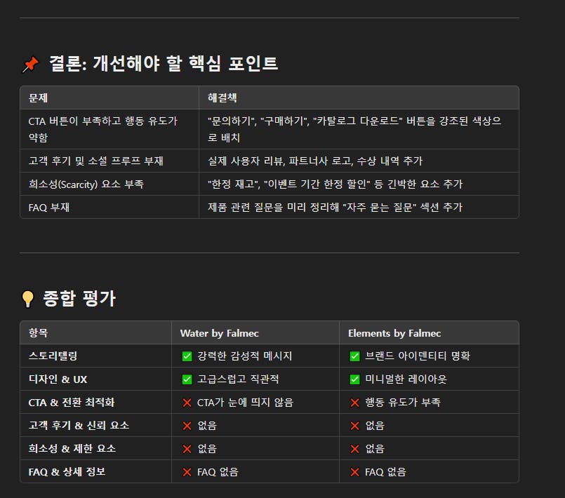
Task: Click text 브랜드 아이덴티티 명확
Action: [418, 356]
